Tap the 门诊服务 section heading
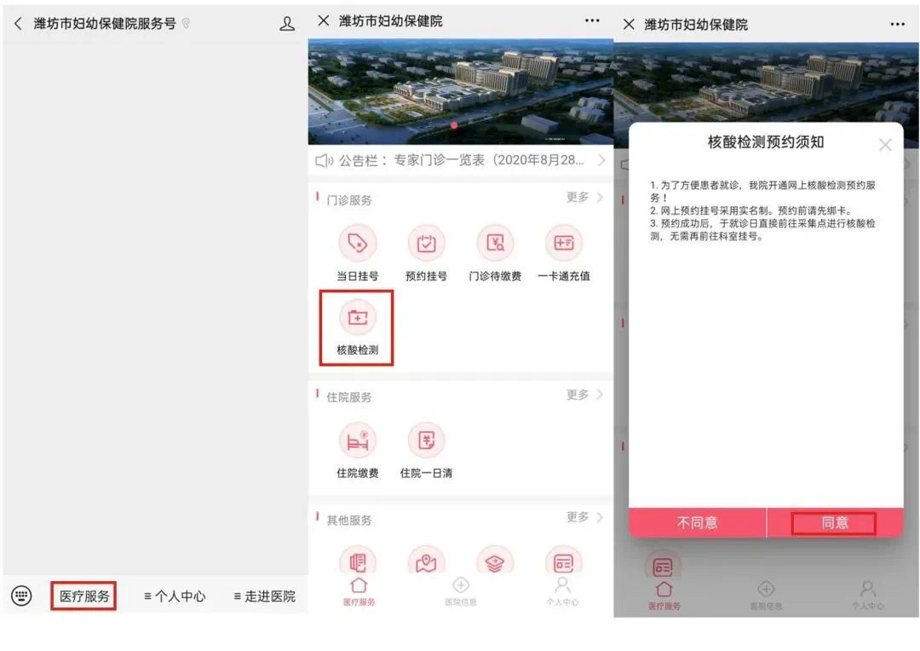 point(349,200)
